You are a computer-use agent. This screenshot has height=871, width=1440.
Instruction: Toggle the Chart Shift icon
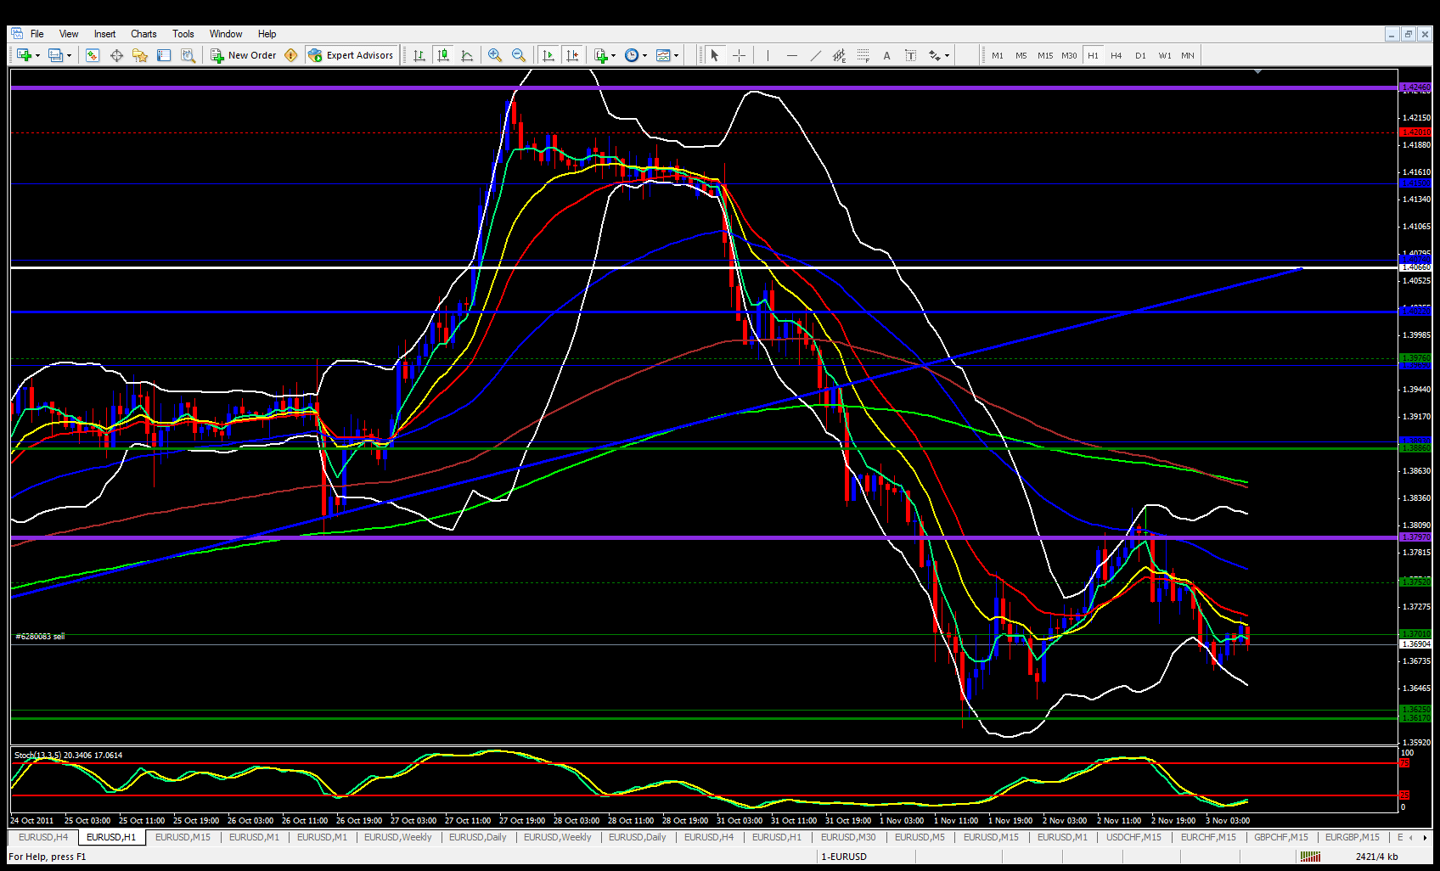click(x=572, y=55)
